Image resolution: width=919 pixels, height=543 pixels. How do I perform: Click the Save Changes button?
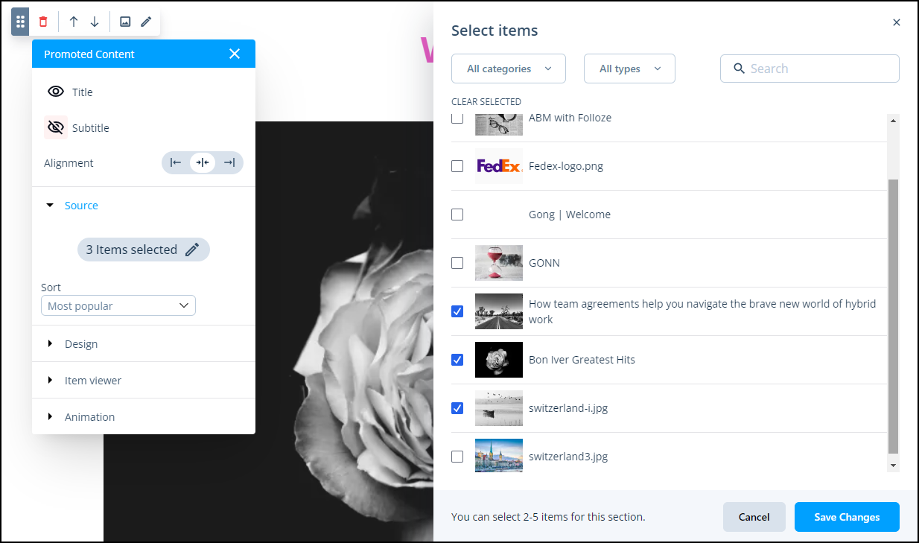click(847, 517)
